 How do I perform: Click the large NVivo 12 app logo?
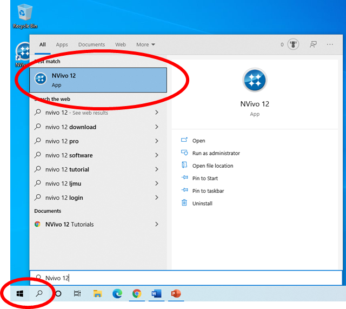255,80
